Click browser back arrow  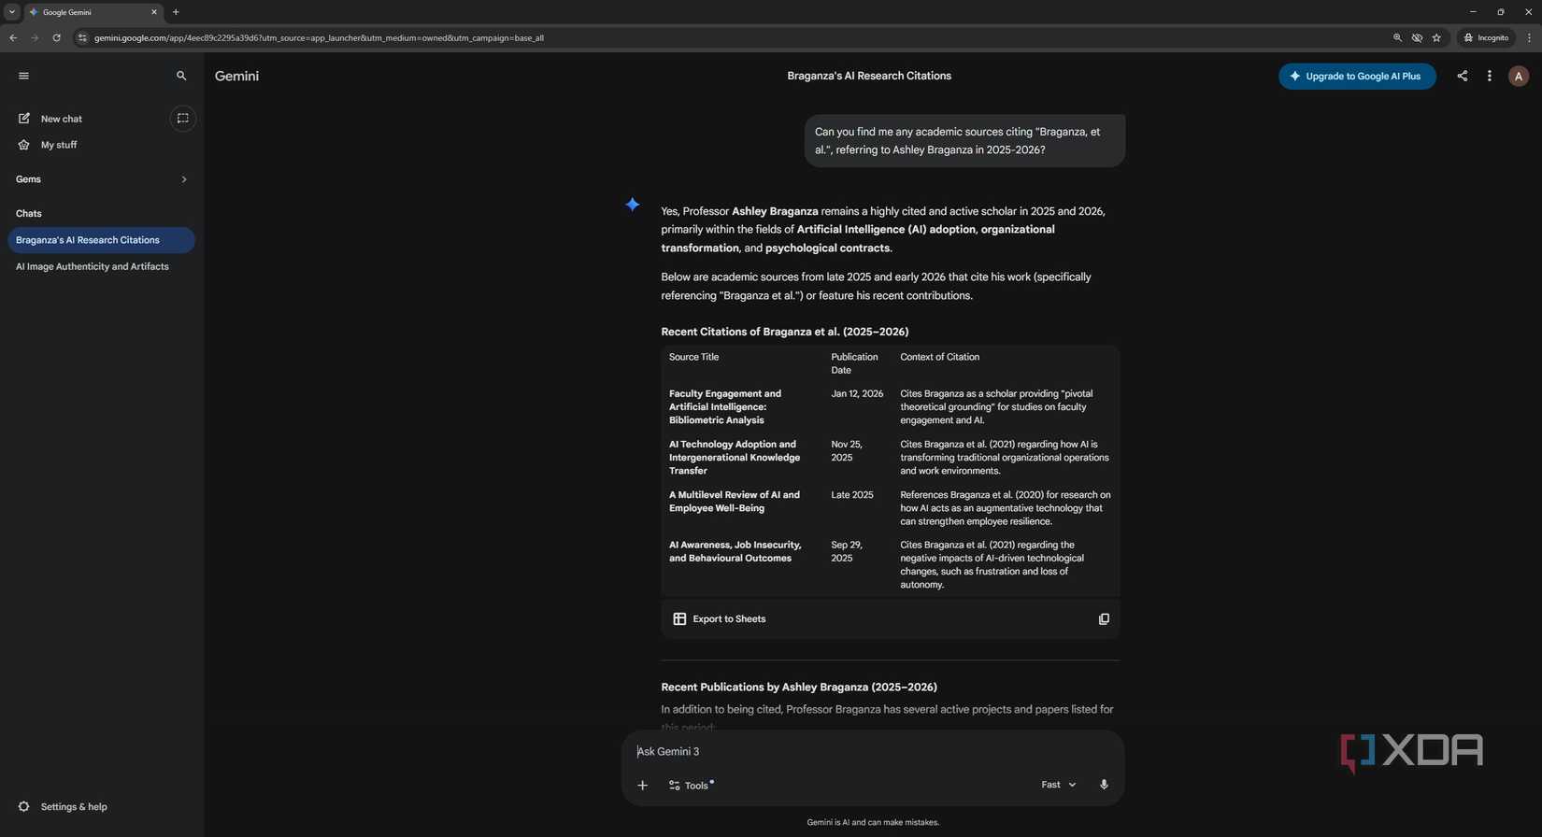tap(13, 37)
